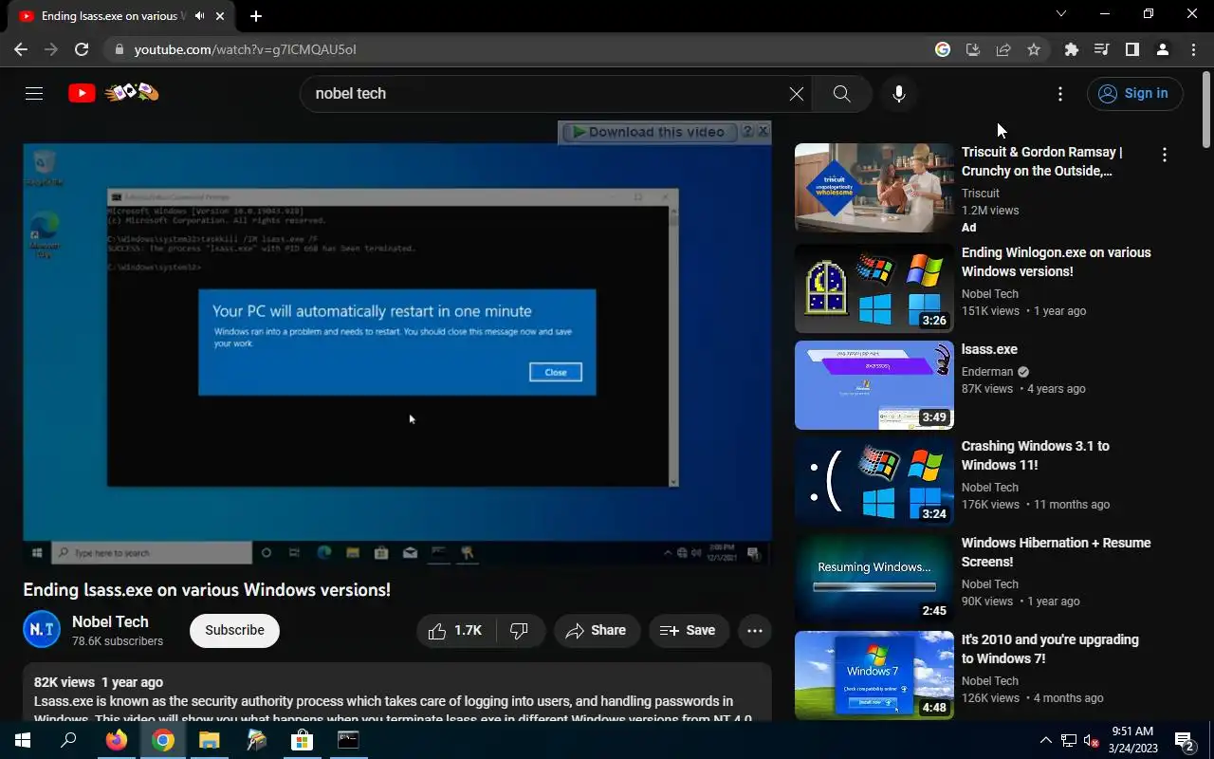Open Windows taskbar search
This screenshot has width=1214, height=759.
click(x=68, y=740)
